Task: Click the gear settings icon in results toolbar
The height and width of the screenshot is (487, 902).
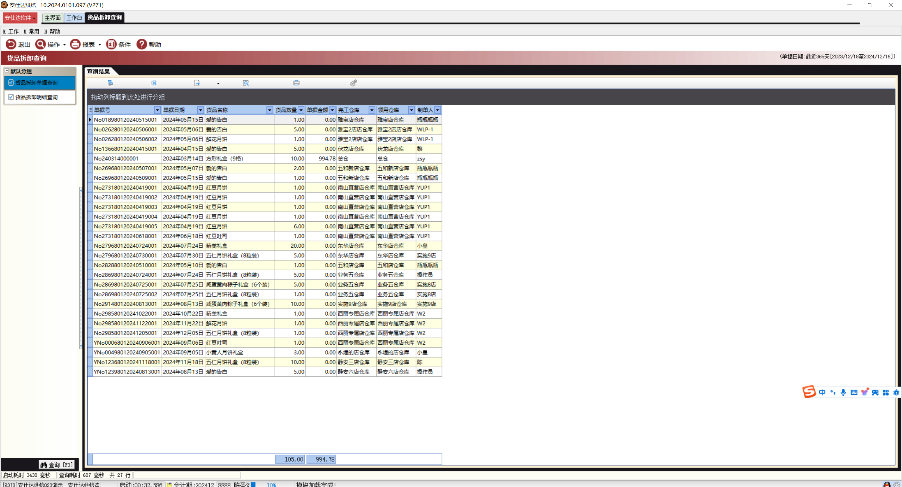Action: coord(353,83)
